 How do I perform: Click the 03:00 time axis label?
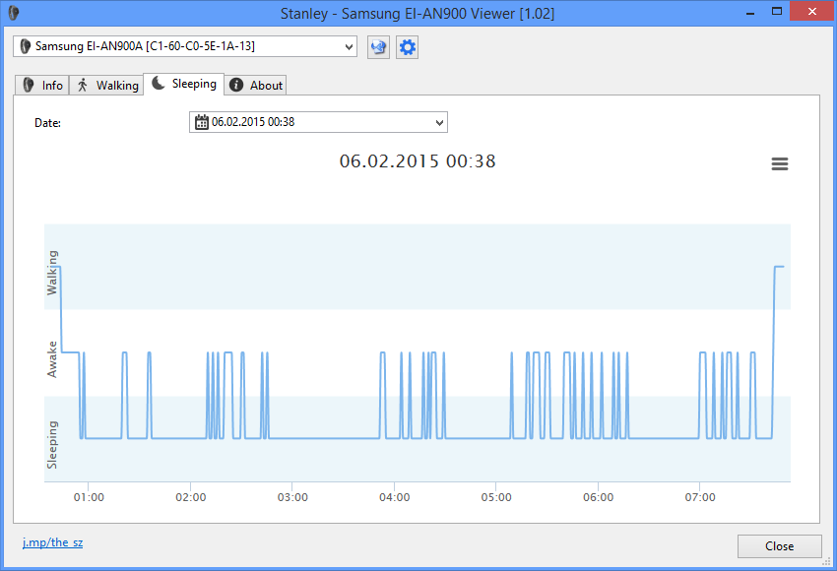pyautogui.click(x=292, y=497)
